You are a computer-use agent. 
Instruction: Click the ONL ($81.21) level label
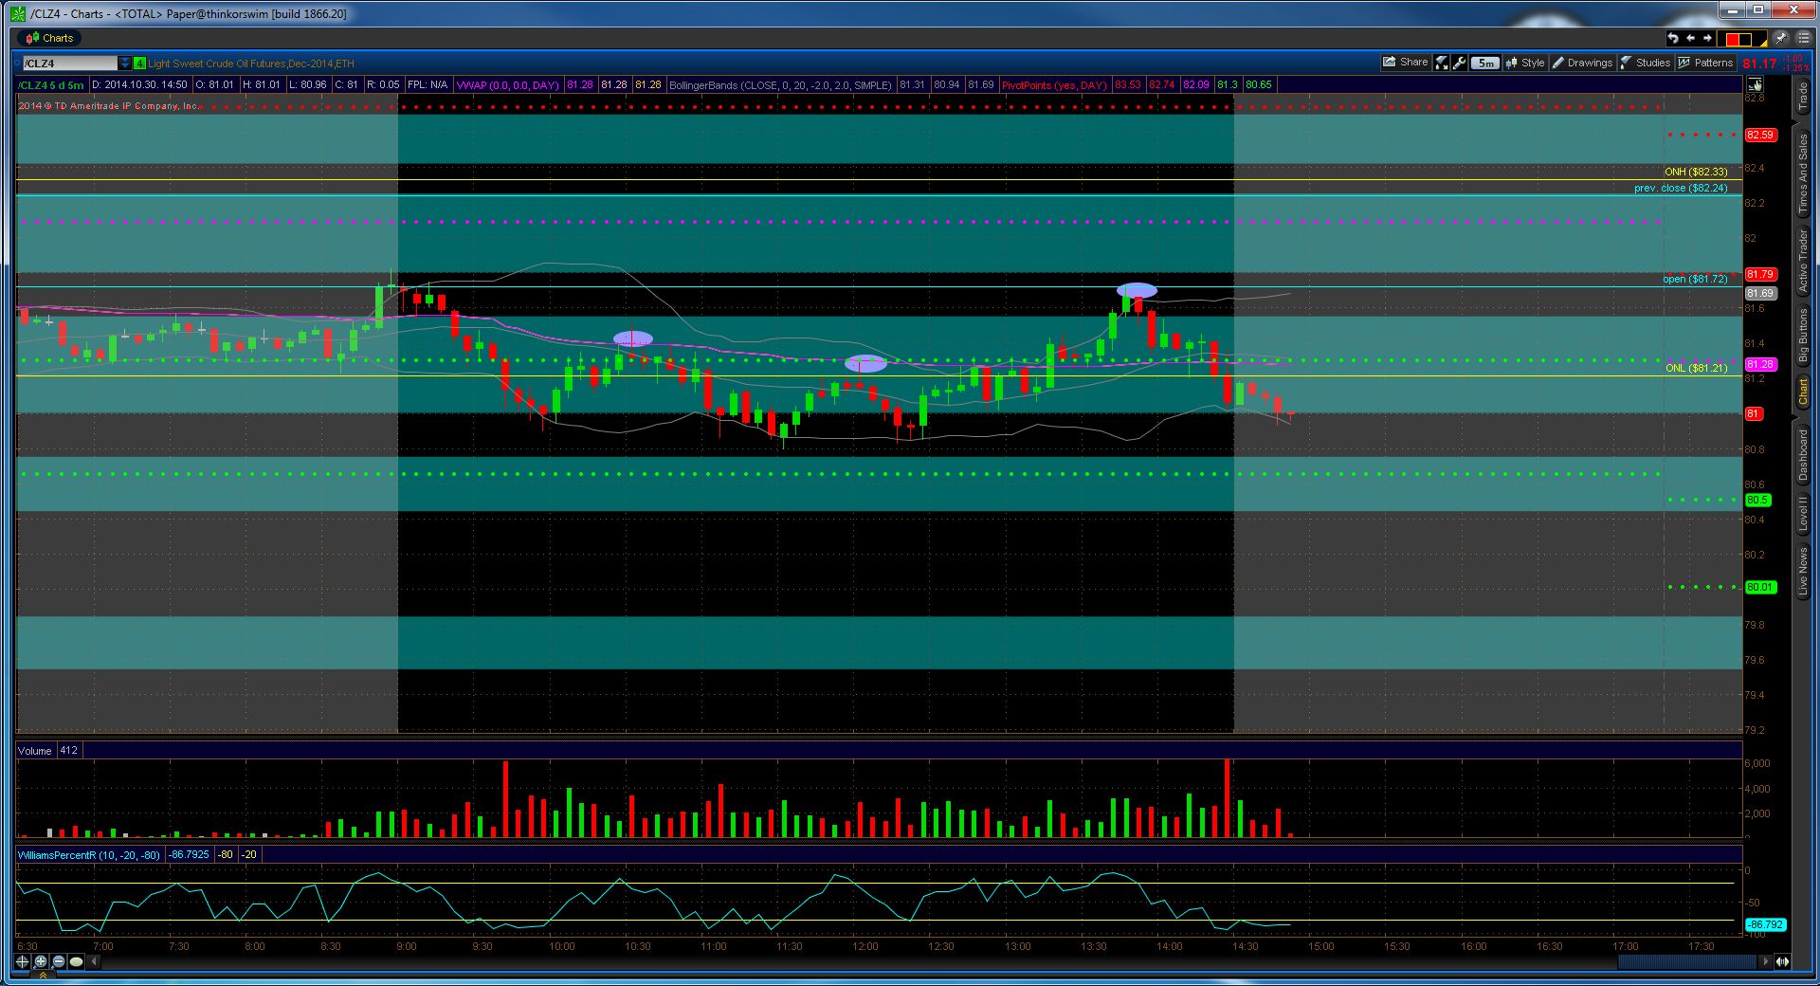(1696, 368)
